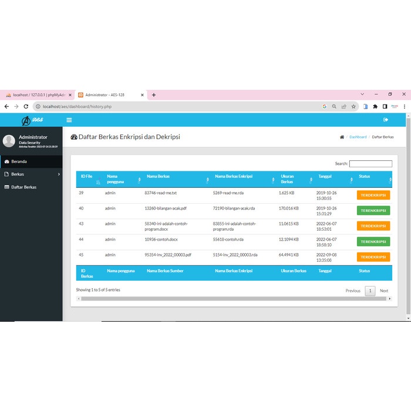Screen dimensions: 411x411
Task: Go to Previous page of table
Action: coord(353,291)
